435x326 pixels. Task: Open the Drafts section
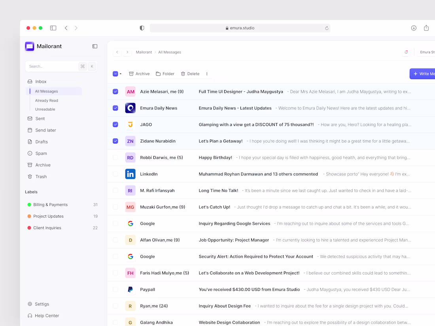click(x=41, y=141)
